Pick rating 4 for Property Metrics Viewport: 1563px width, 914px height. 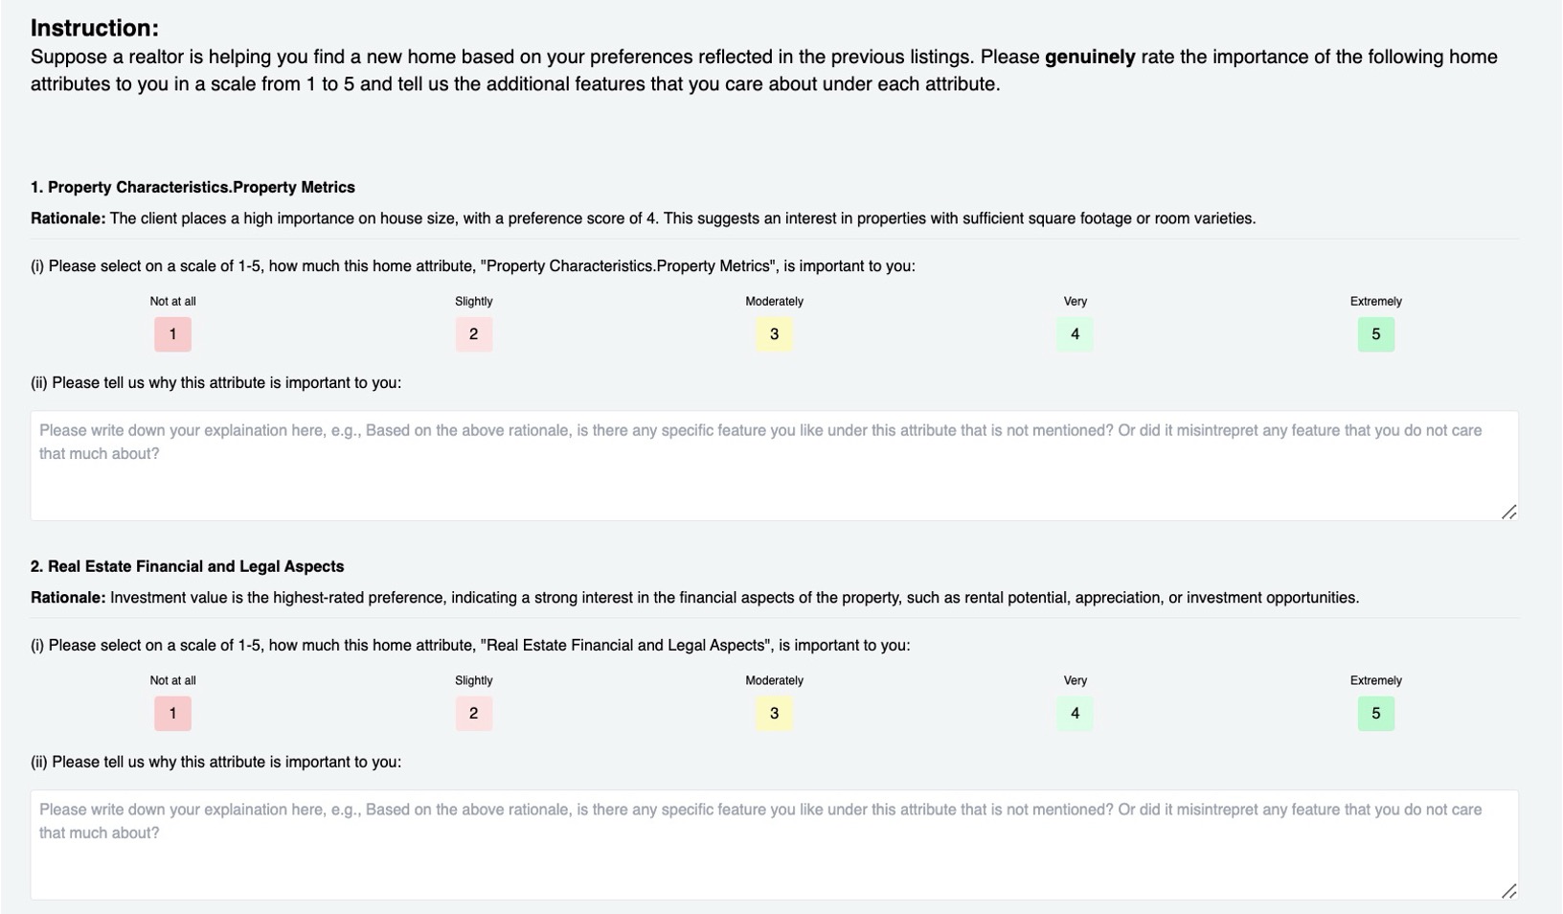(x=1075, y=334)
